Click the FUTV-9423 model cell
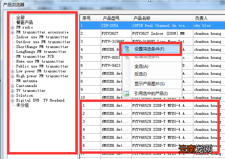Viewport: 225px width, 159px height. point(111,66)
